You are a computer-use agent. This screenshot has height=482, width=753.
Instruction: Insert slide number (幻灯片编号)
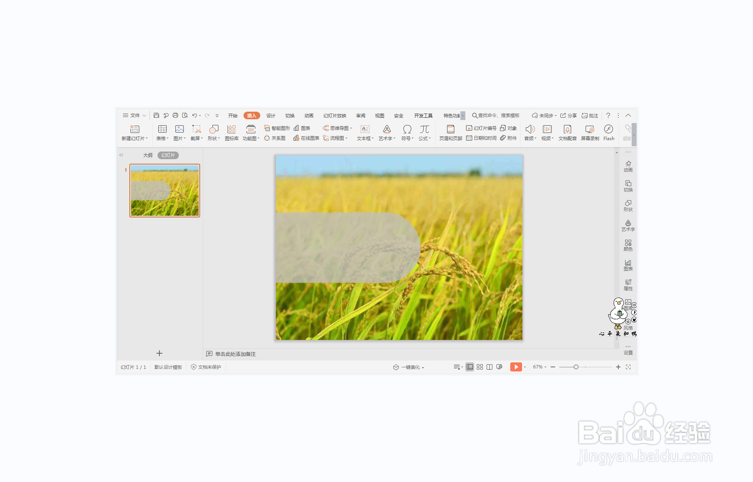pyautogui.click(x=481, y=128)
